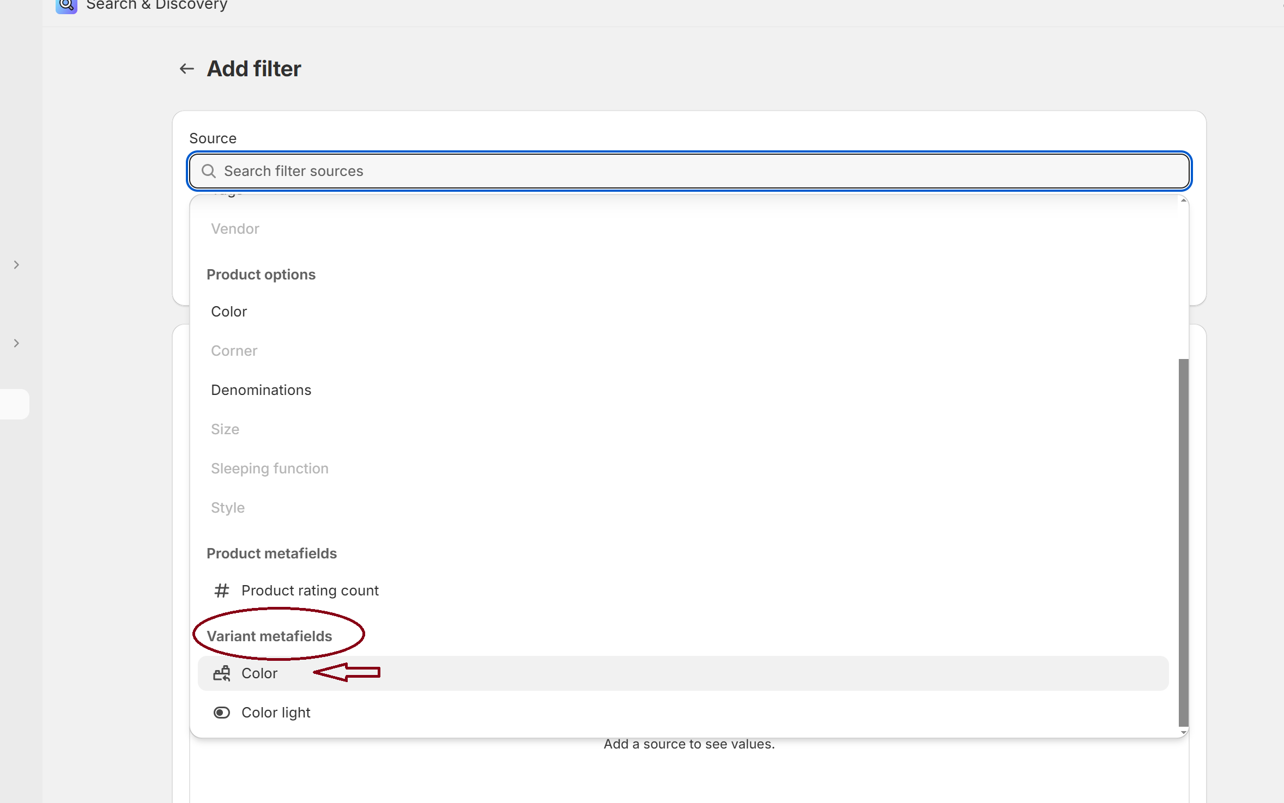The width and height of the screenshot is (1284, 803).
Task: Select Color under Variant metafields
Action: [259, 673]
